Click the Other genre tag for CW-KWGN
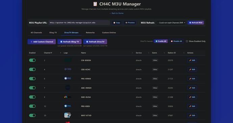The height and width of the screenshot is (123, 233). pyautogui.click(x=155, y=60)
